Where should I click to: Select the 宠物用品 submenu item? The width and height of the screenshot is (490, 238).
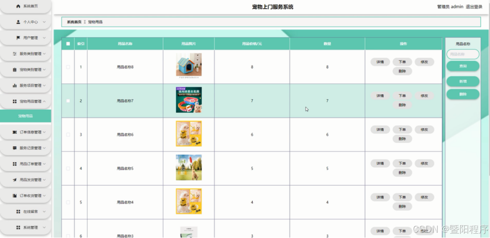click(x=25, y=116)
